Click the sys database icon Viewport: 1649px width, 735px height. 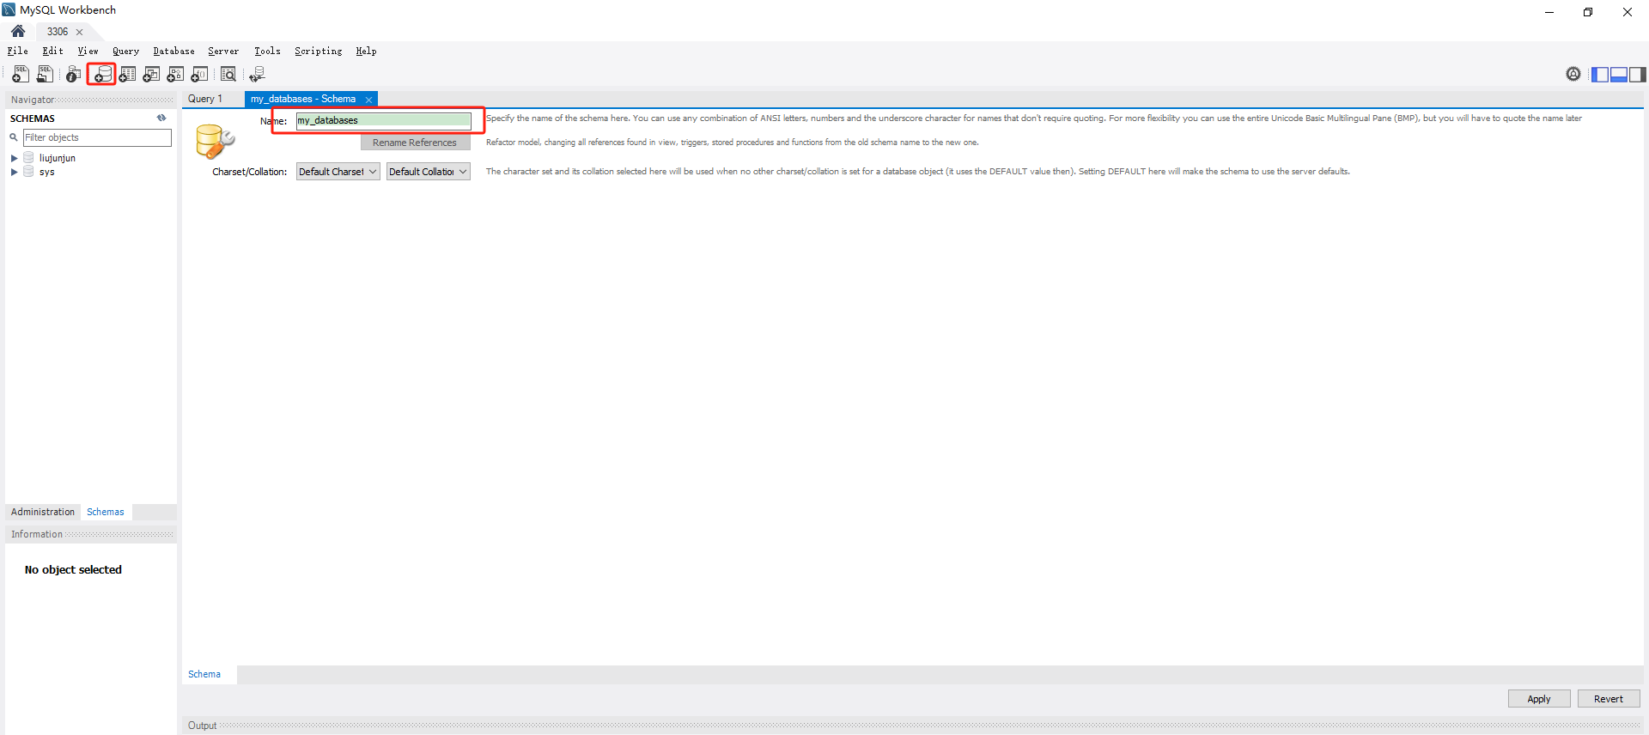pyautogui.click(x=28, y=172)
